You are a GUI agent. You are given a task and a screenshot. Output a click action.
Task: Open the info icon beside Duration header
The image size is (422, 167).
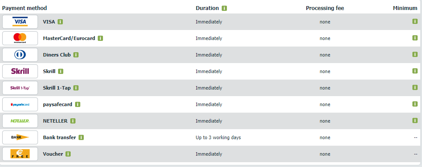(224, 8)
